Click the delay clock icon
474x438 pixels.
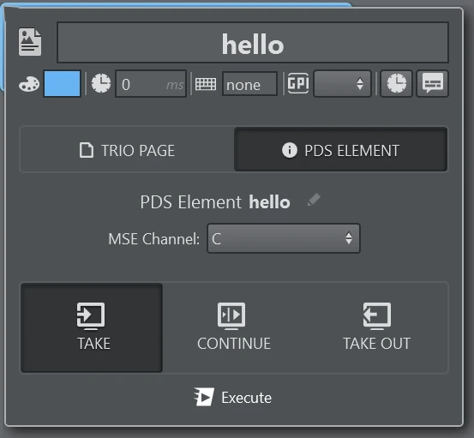tap(101, 83)
